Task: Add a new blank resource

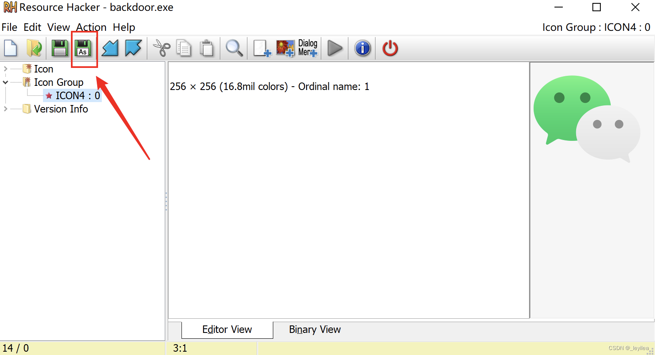Action: (262, 48)
